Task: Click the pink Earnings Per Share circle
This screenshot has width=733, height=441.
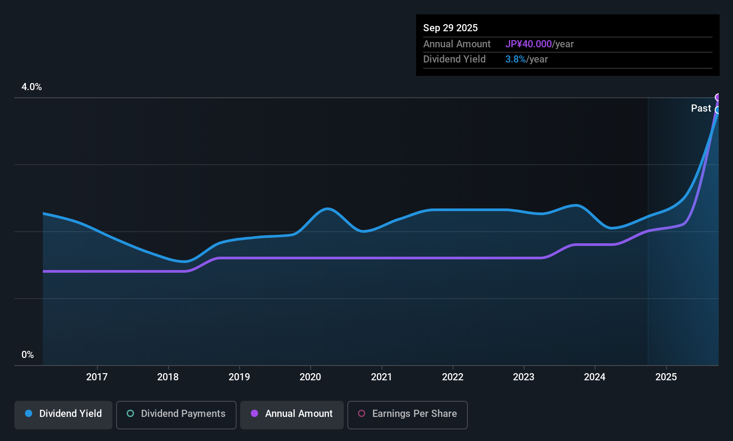Action: [x=362, y=414]
